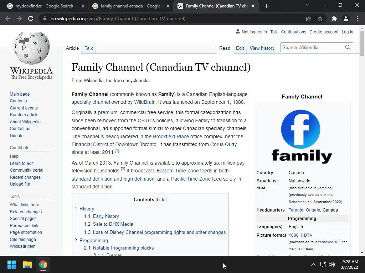Screen dimensions: 365x273
Task: Open the 1080i HDTV link
Action: pyautogui.click(x=300, y=235)
